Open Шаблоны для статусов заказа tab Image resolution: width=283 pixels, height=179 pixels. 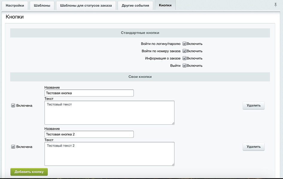[86, 5]
